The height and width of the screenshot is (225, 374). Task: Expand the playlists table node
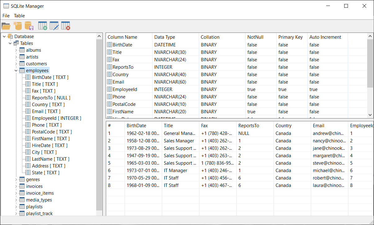point(16,207)
